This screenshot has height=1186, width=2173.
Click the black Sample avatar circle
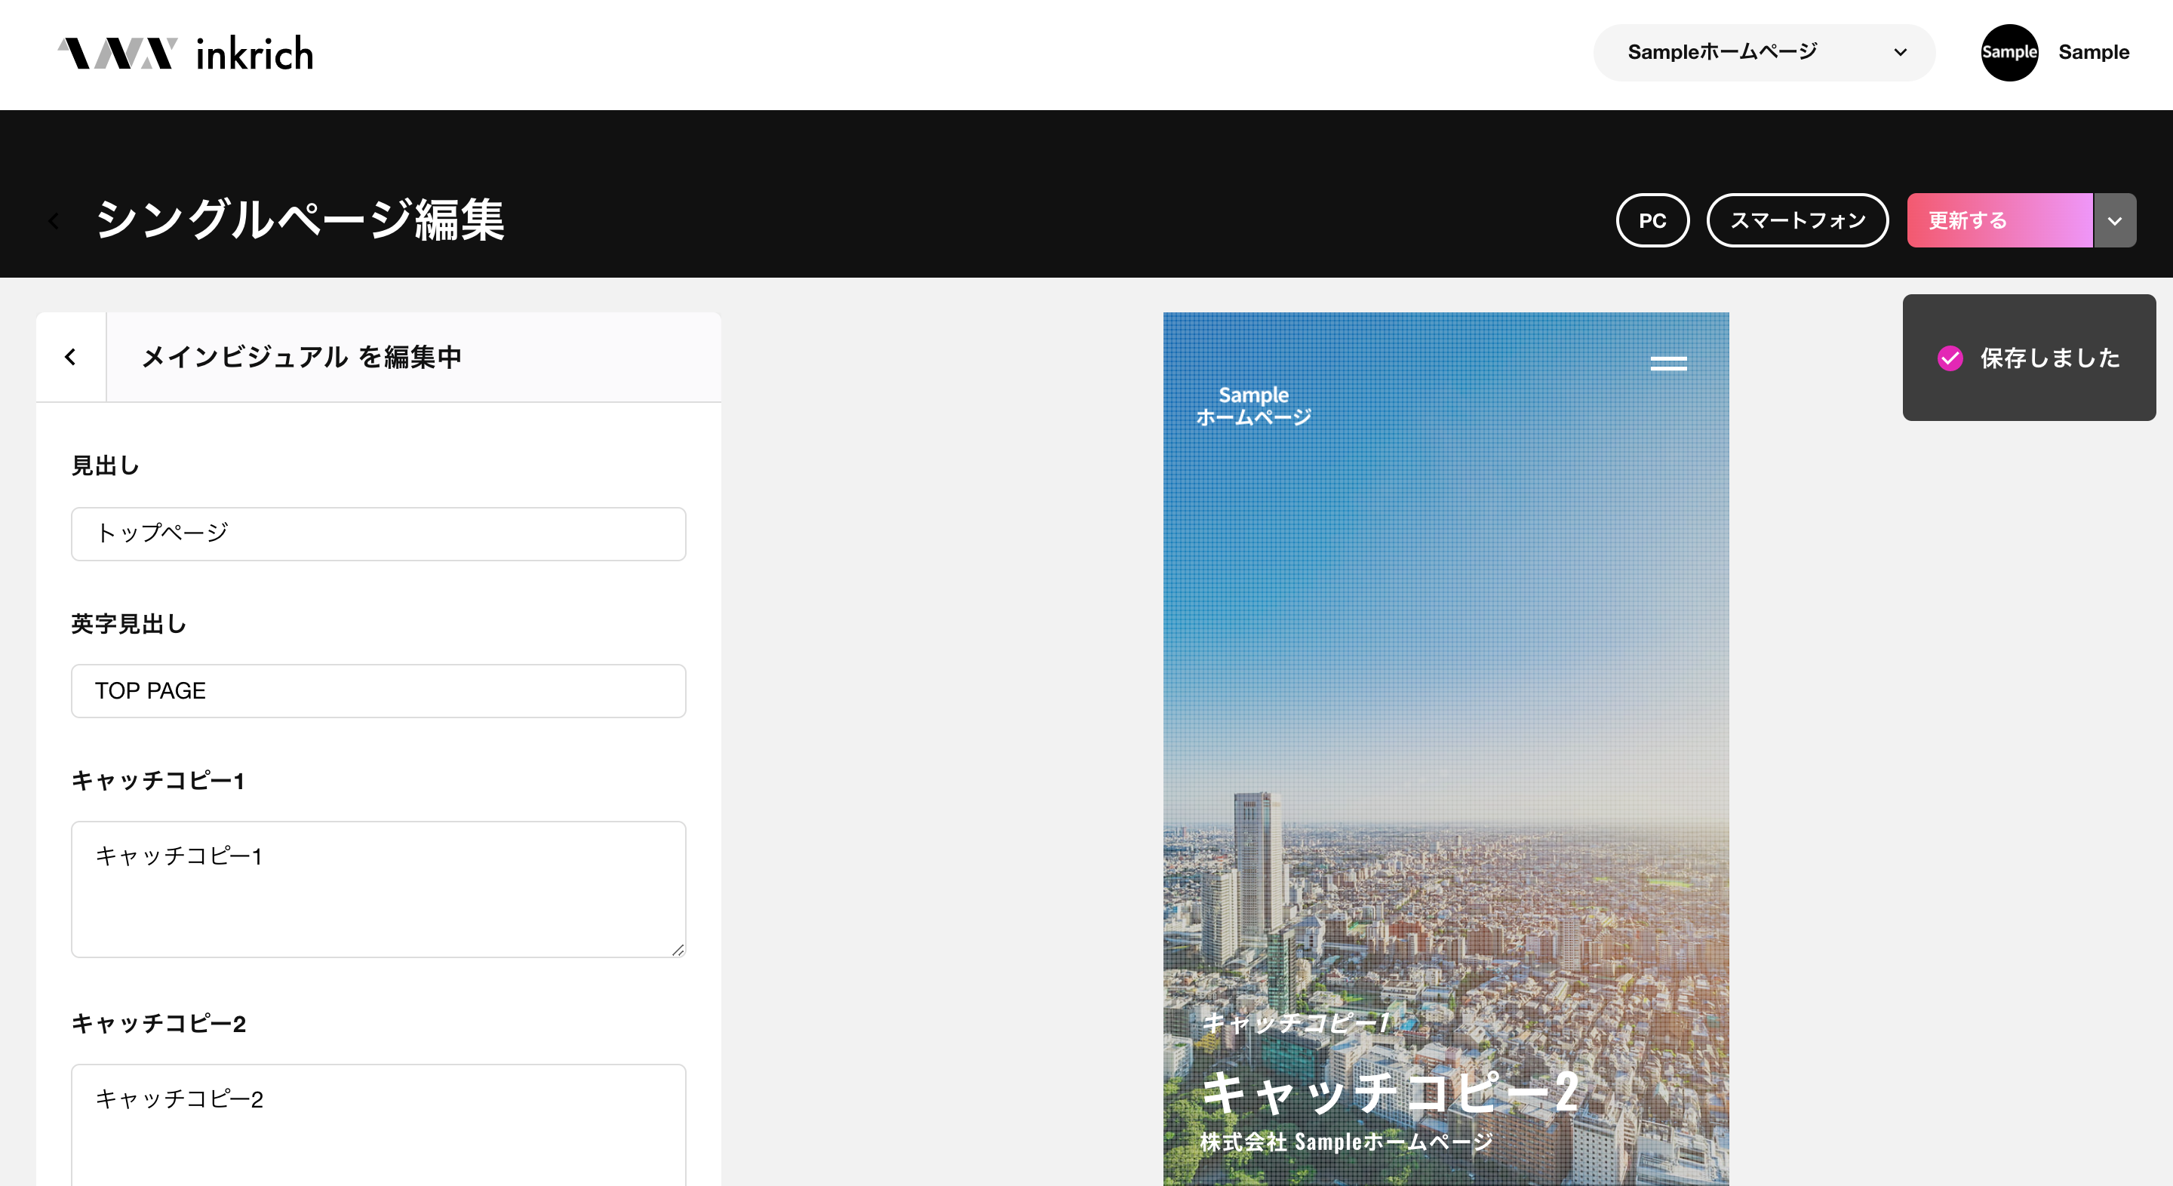[x=2009, y=52]
